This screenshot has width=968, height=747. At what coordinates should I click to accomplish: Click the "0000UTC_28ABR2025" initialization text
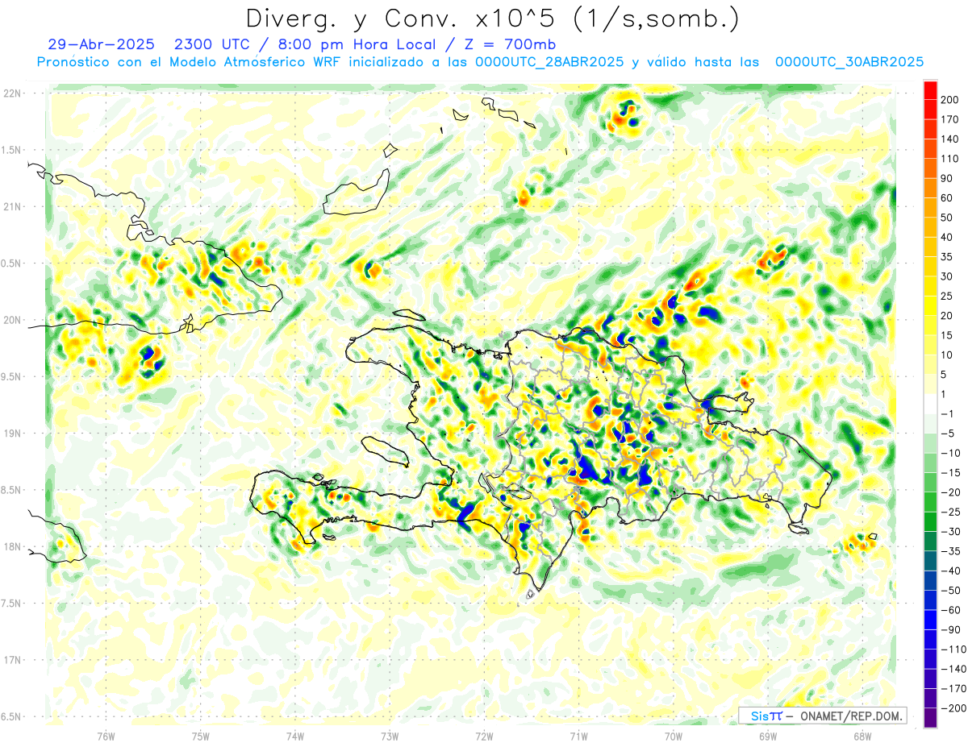pos(549,62)
